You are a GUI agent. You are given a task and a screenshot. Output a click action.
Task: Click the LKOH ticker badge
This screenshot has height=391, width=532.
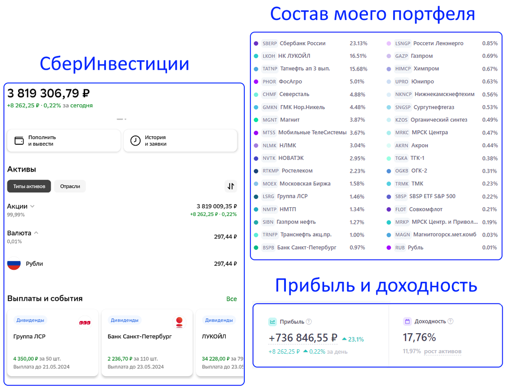click(269, 56)
